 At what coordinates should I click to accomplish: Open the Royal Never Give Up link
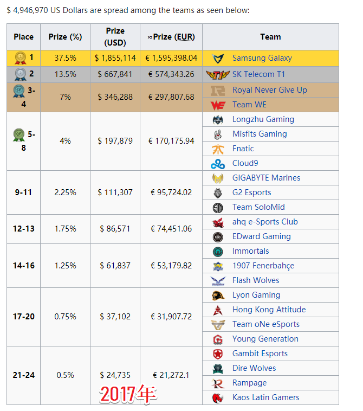(269, 90)
